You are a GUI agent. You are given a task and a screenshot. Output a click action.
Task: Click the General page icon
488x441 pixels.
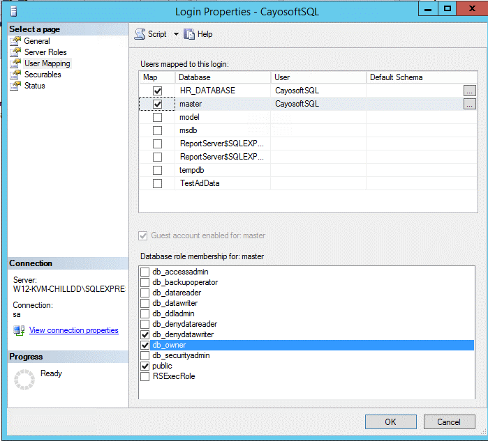15,41
